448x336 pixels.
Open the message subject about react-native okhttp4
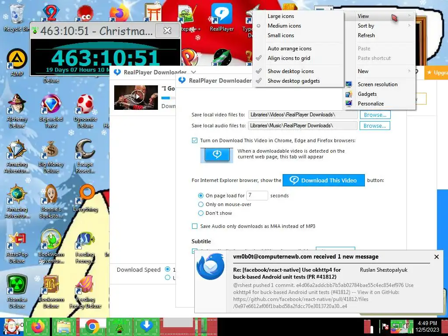[x=287, y=273]
